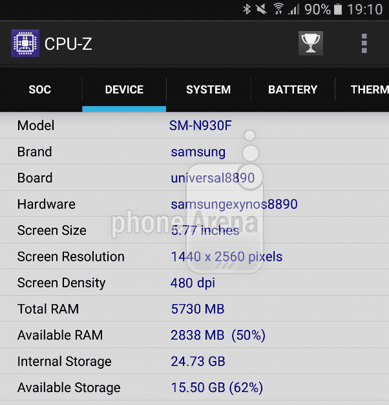Select the Model row SM-N930F value
Image resolution: width=389 pixels, height=405 pixels.
coord(200,126)
